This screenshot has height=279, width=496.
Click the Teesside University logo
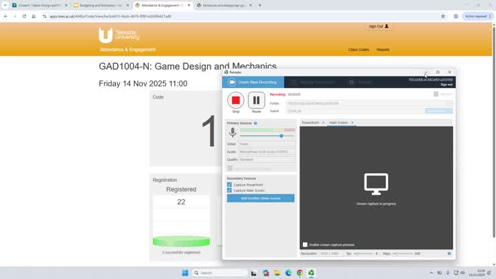click(119, 35)
